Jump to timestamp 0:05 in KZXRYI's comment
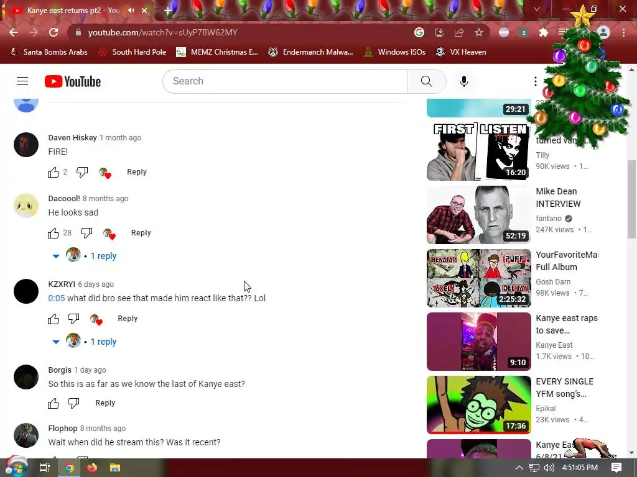 57,298
